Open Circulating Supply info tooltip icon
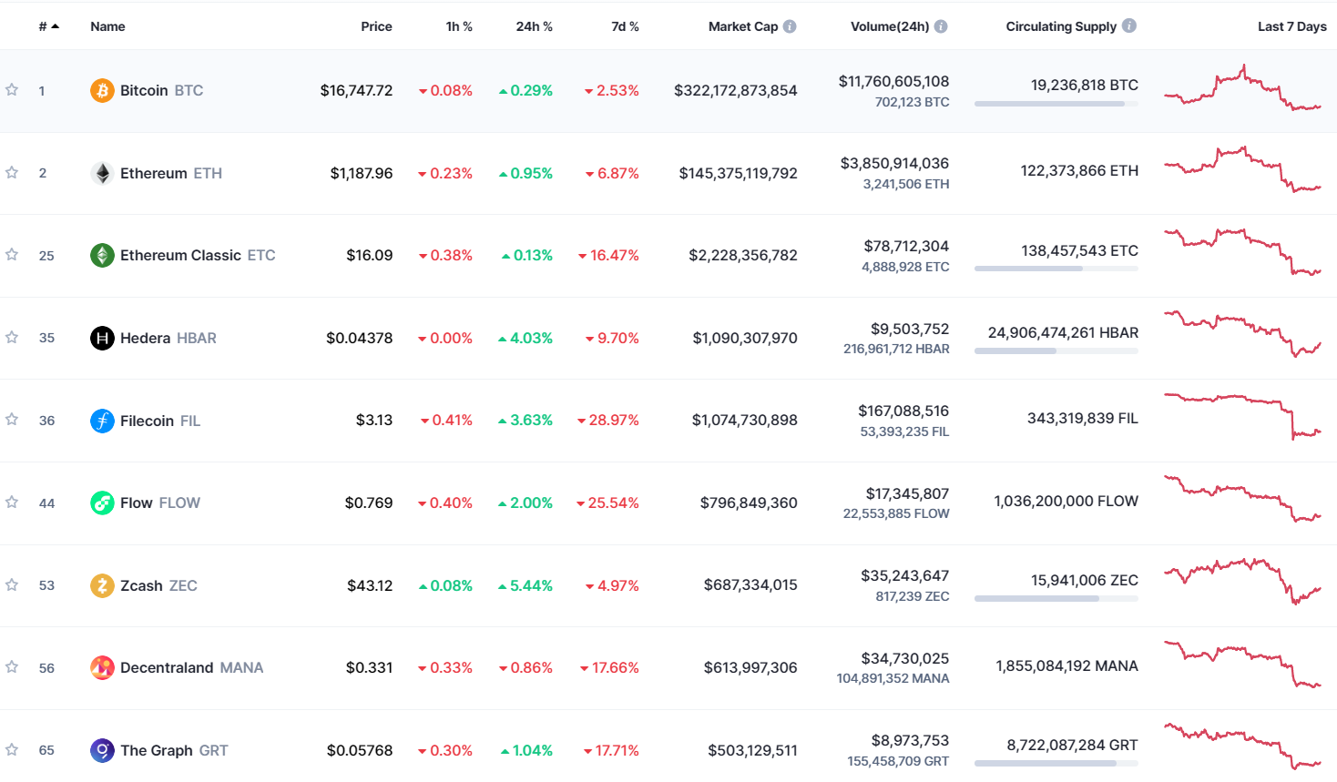Screen dimensions: 1337x782 click(1129, 25)
